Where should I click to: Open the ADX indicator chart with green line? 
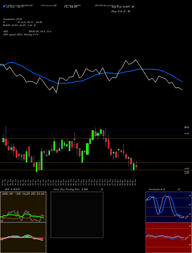(x=23, y=207)
